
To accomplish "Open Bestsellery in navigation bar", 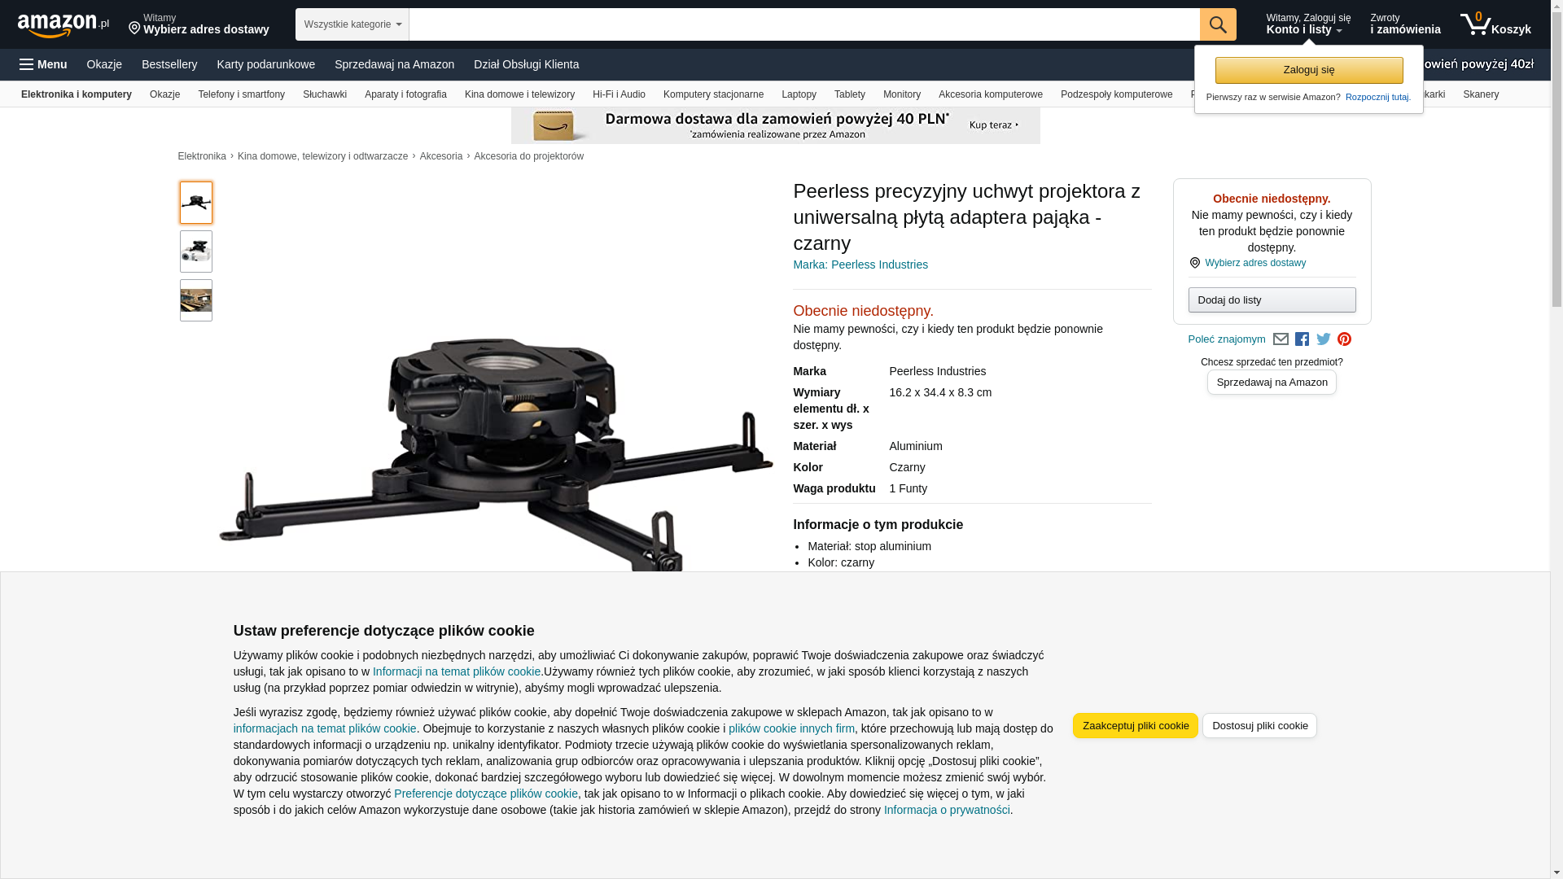I will [169, 64].
